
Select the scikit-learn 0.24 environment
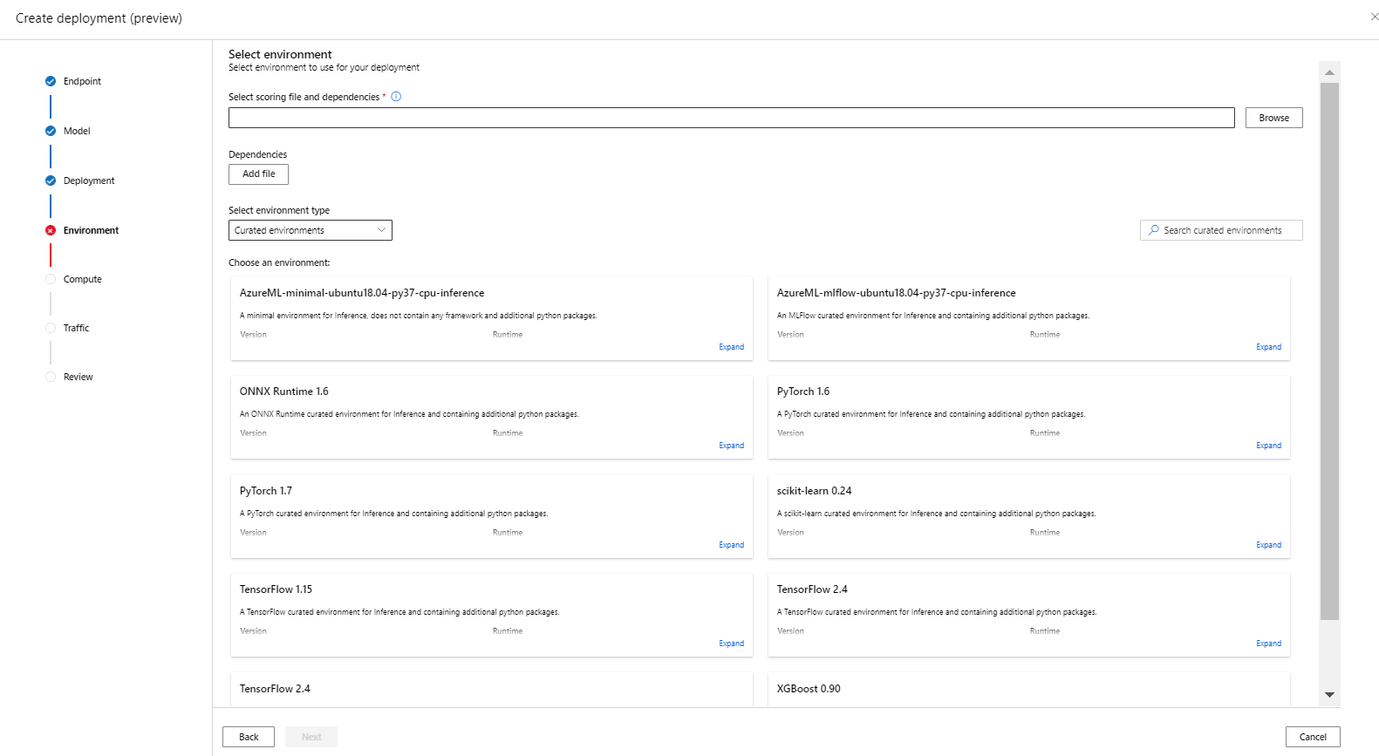tap(1028, 516)
